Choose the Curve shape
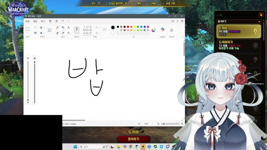This screenshot has height=150, width=267. point(87,27)
